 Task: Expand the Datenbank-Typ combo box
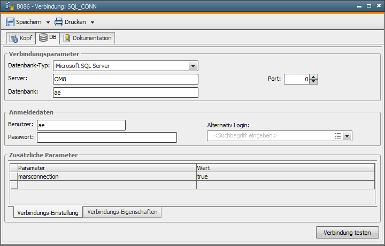pyautogui.click(x=193, y=66)
